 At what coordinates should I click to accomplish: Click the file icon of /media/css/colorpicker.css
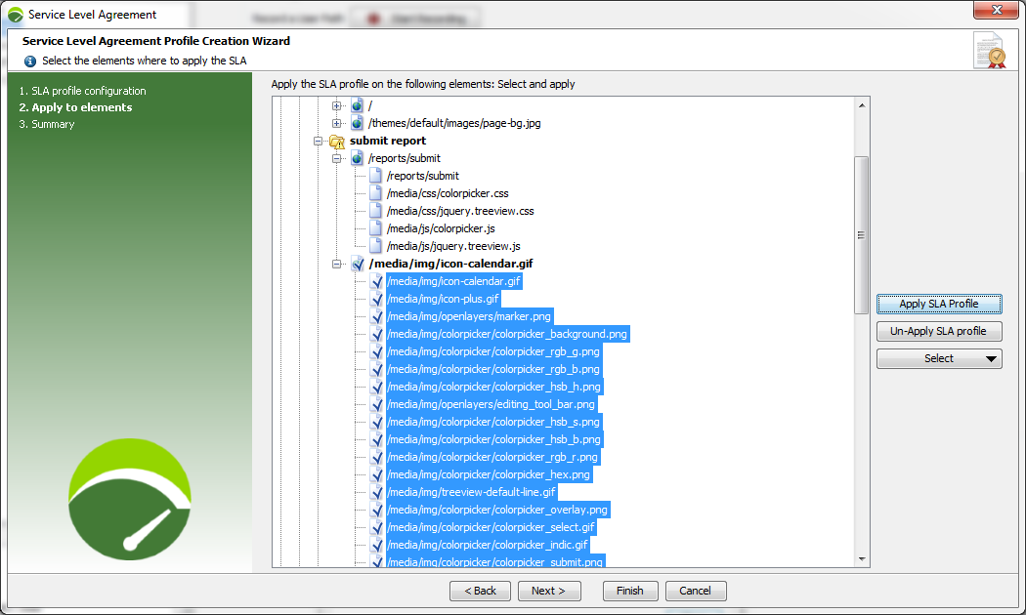coord(375,193)
